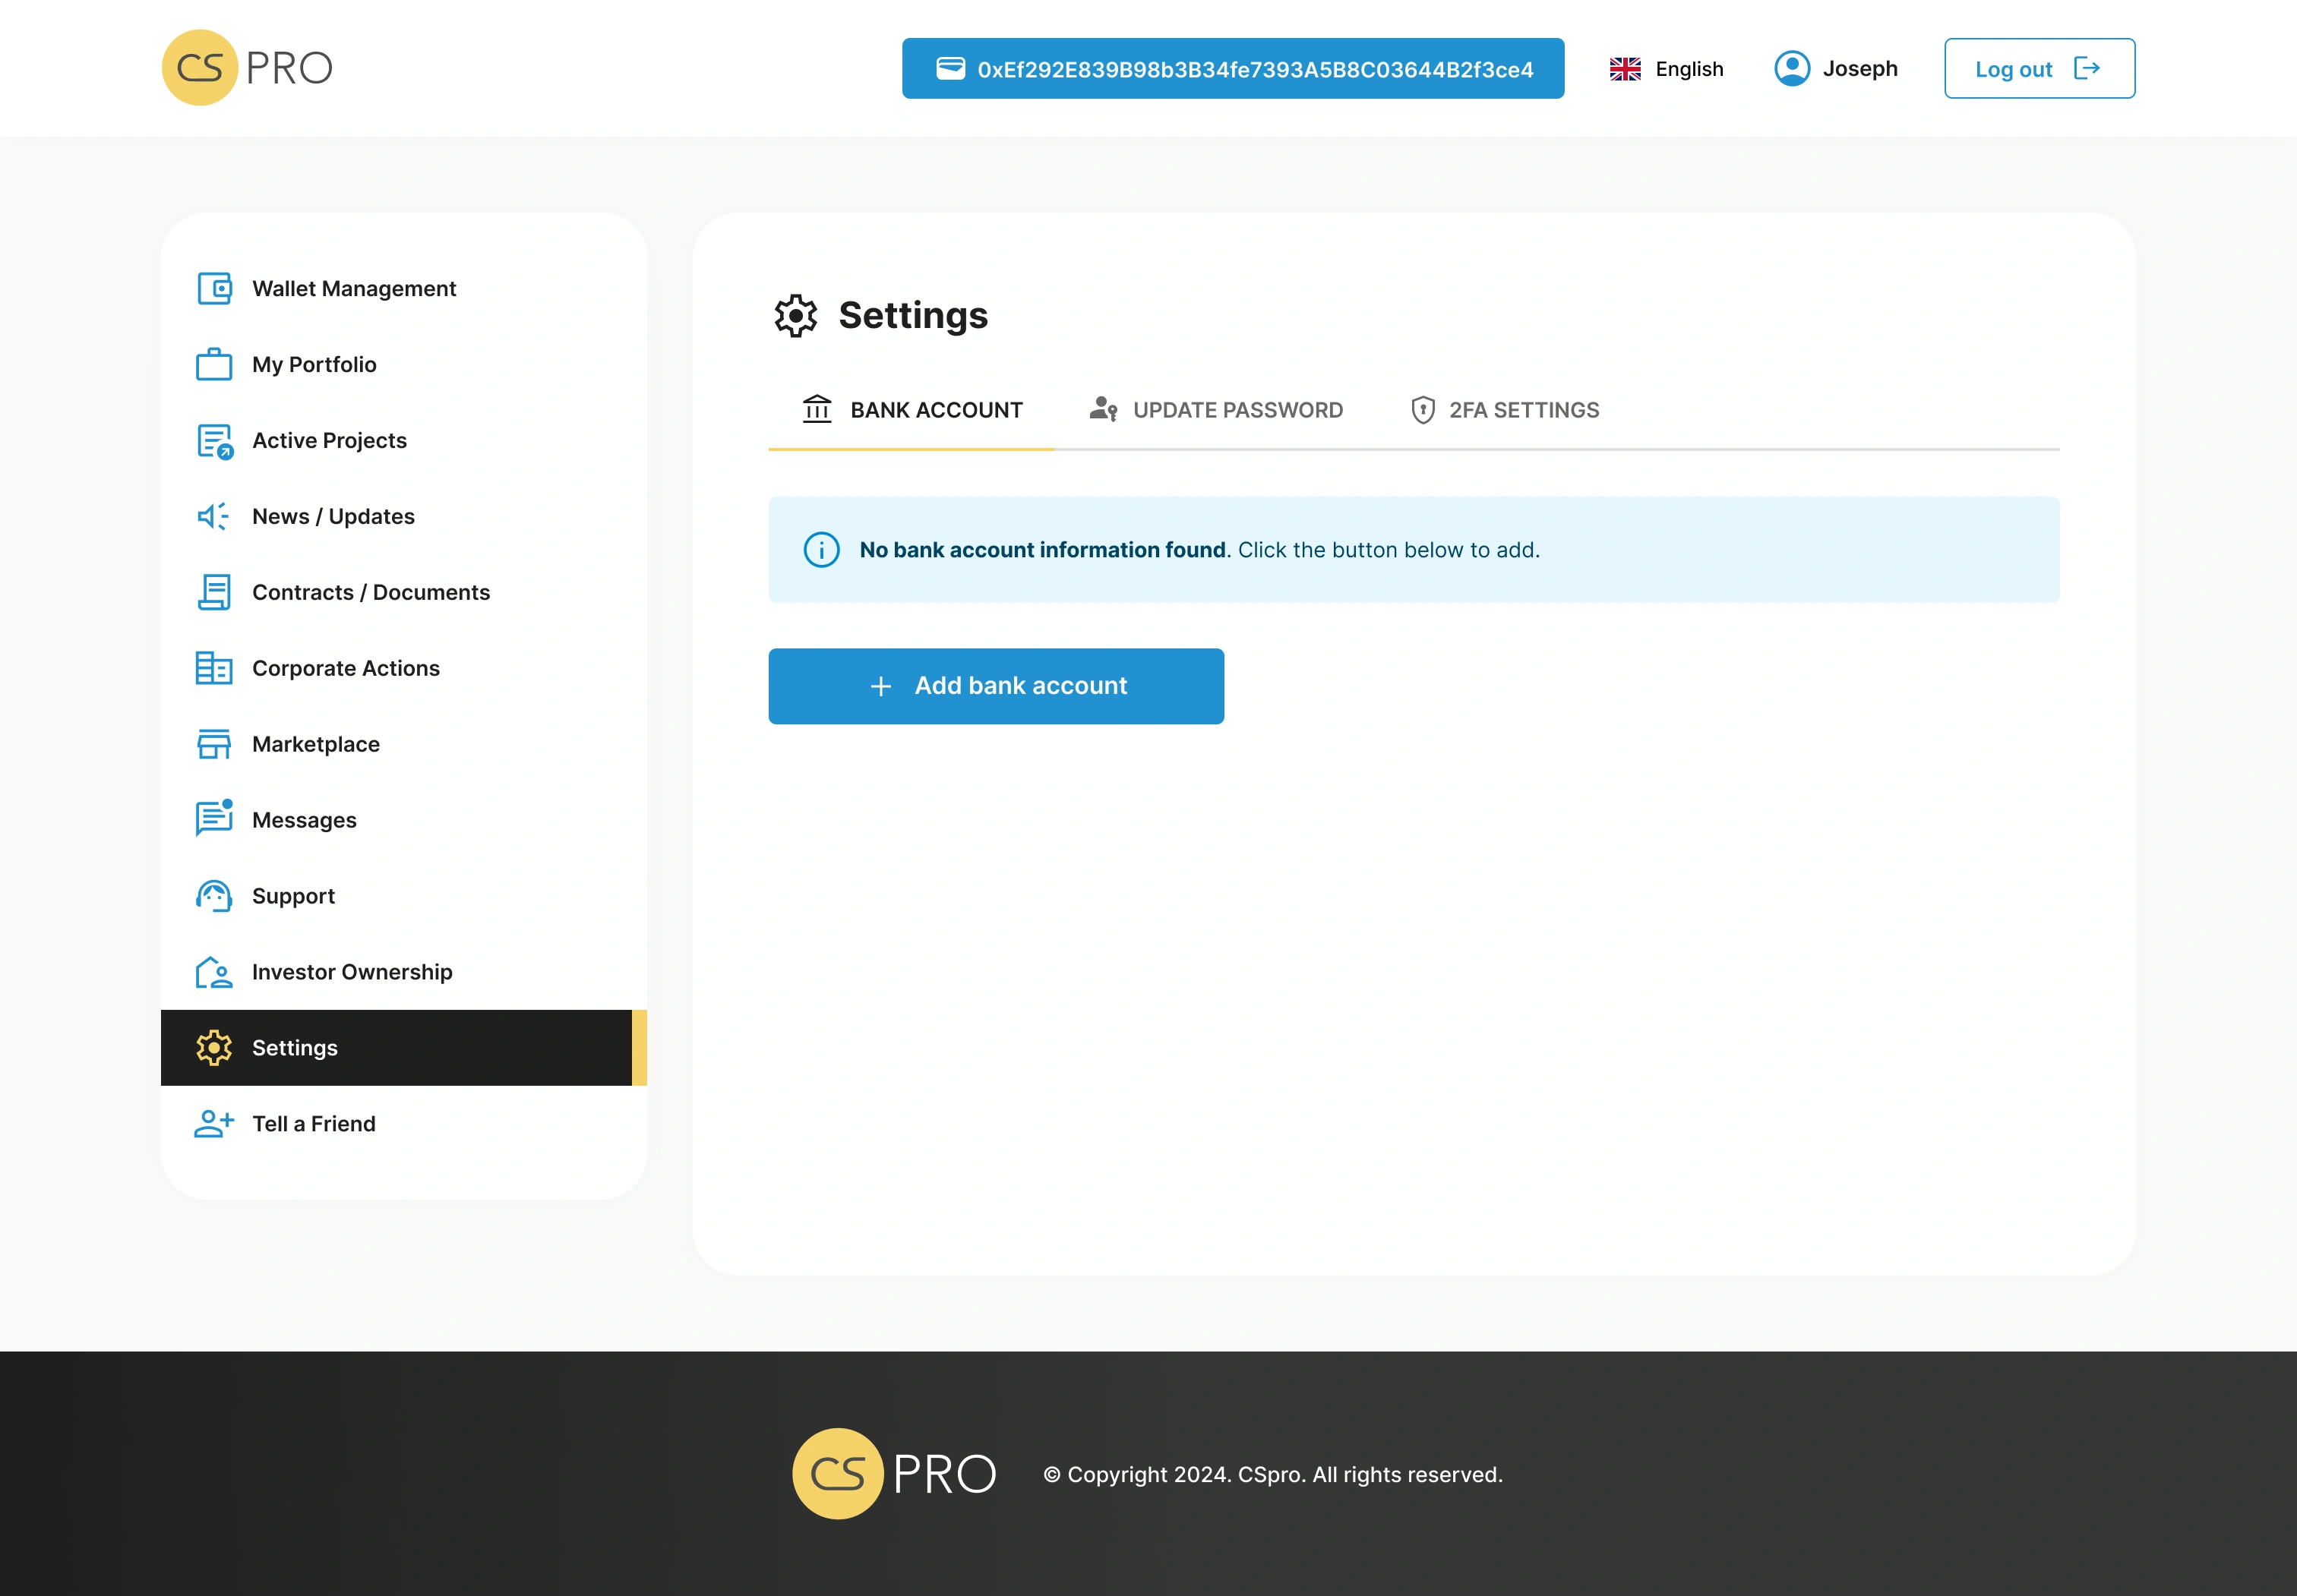Click the Investor Ownership icon

click(x=214, y=972)
